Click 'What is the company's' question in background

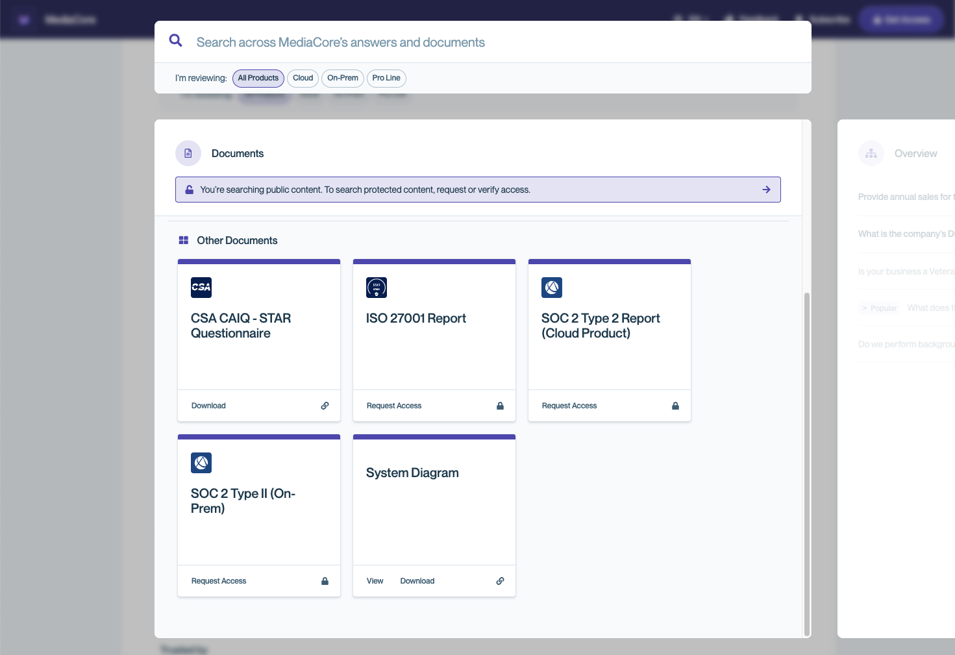906,234
